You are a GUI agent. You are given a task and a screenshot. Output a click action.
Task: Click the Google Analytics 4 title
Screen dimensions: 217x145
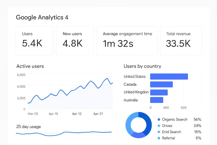[x=42, y=17]
